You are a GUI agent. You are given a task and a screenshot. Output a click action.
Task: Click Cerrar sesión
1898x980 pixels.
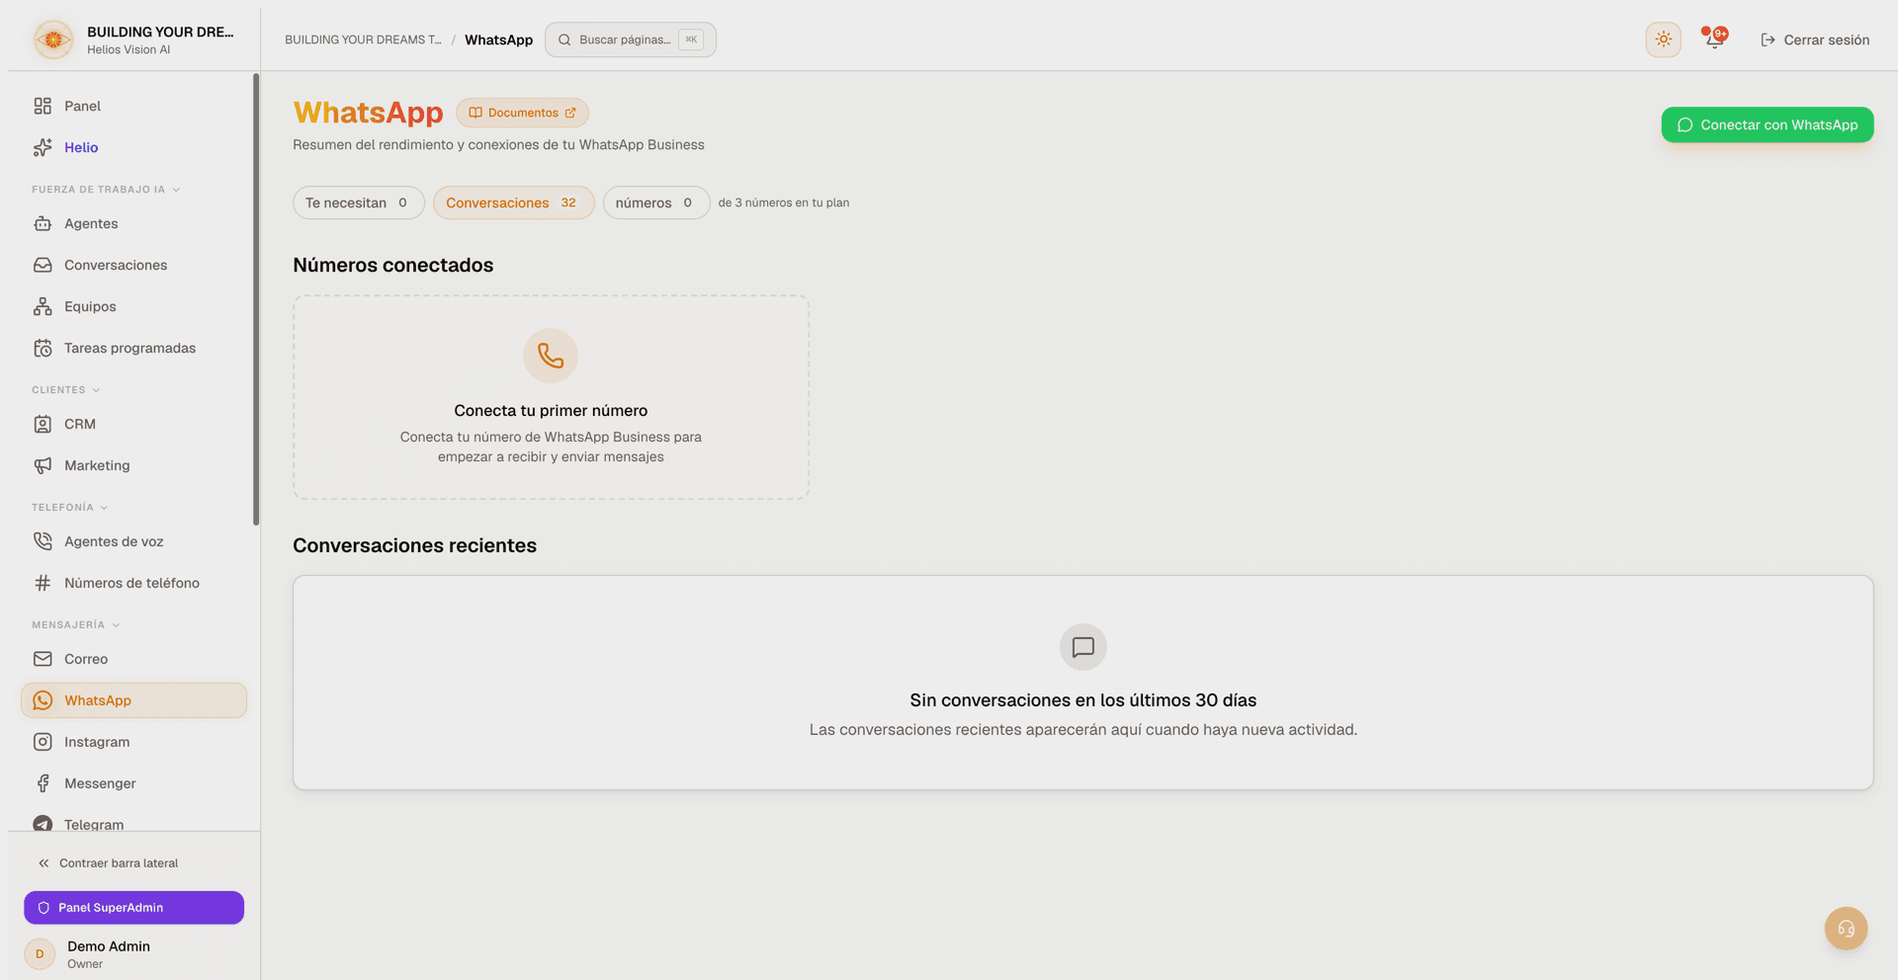pyautogui.click(x=1815, y=40)
